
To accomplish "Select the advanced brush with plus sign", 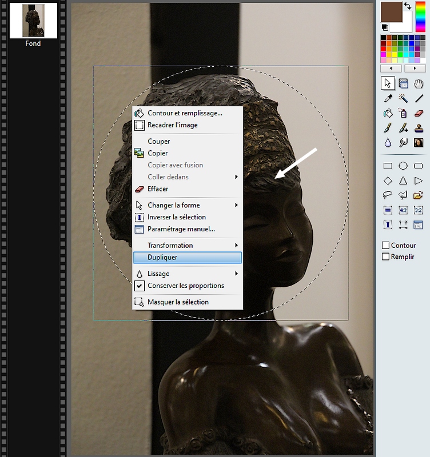I will tap(403, 127).
